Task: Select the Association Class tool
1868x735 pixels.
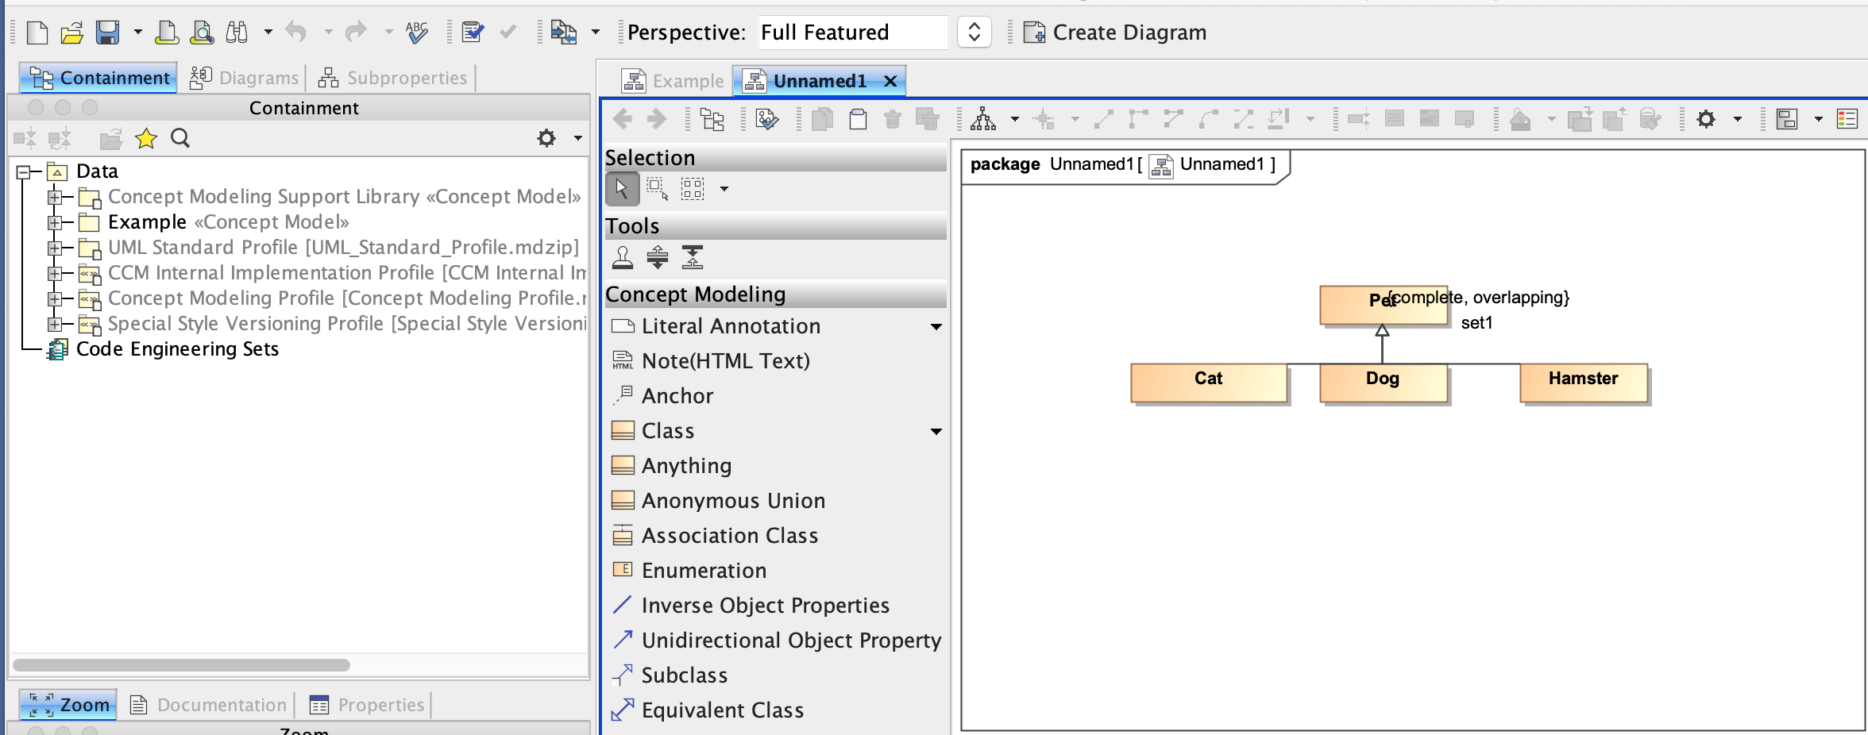Action: pos(729,536)
